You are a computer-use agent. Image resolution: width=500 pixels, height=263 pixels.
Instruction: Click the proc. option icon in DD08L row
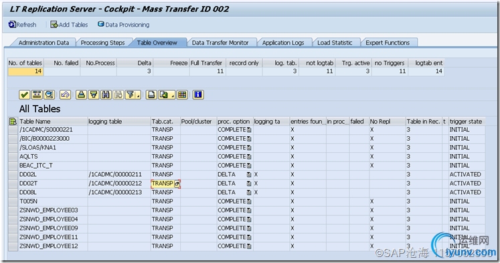[249, 192]
